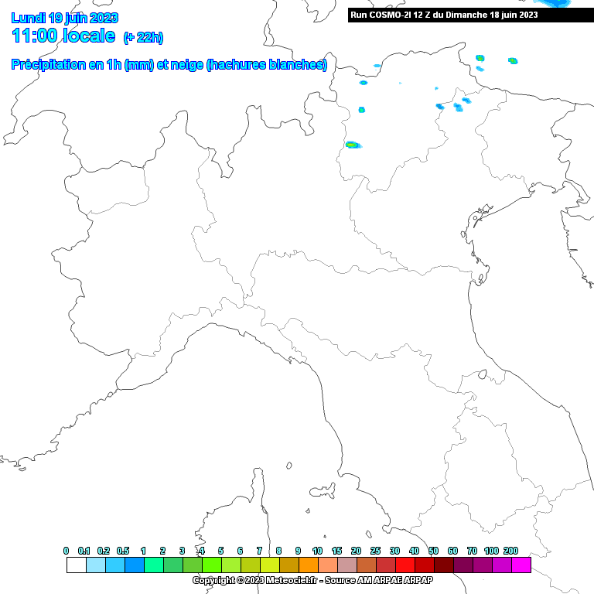Select the blue 0.5 mm legend swatch

[135, 565]
